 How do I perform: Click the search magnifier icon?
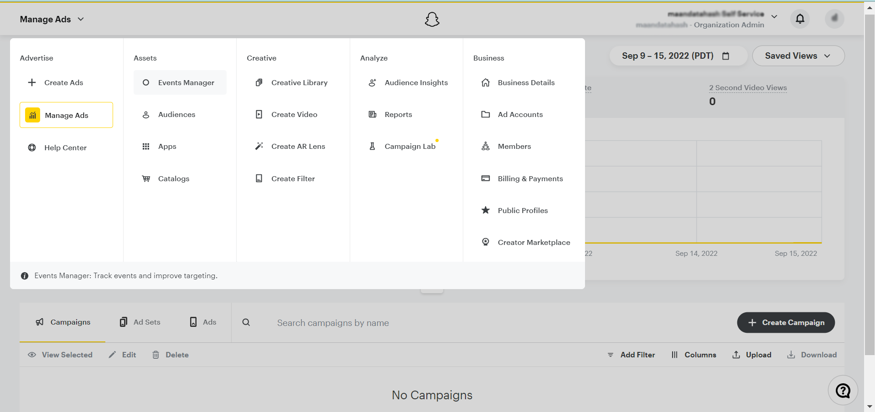[246, 322]
